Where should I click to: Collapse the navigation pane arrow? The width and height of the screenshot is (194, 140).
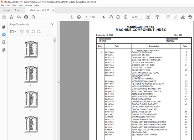pyautogui.click(x=59, y=82)
